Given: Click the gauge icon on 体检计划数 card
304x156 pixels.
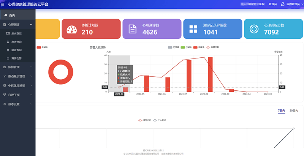Looking at the screenshot, I should (x=71, y=29).
